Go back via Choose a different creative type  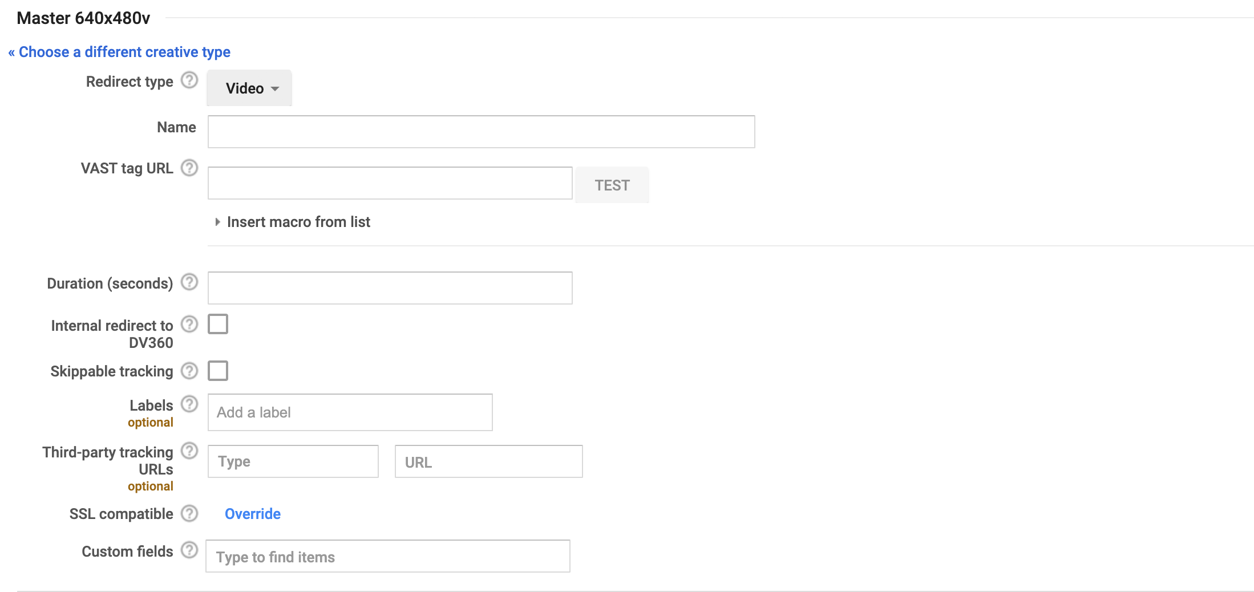(x=119, y=52)
